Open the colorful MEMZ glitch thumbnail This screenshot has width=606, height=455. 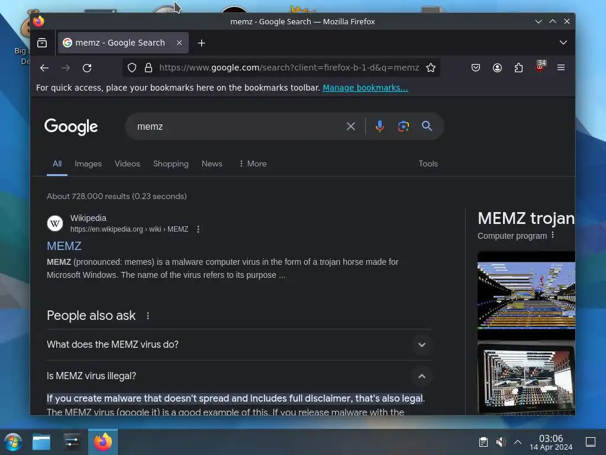[x=526, y=295]
